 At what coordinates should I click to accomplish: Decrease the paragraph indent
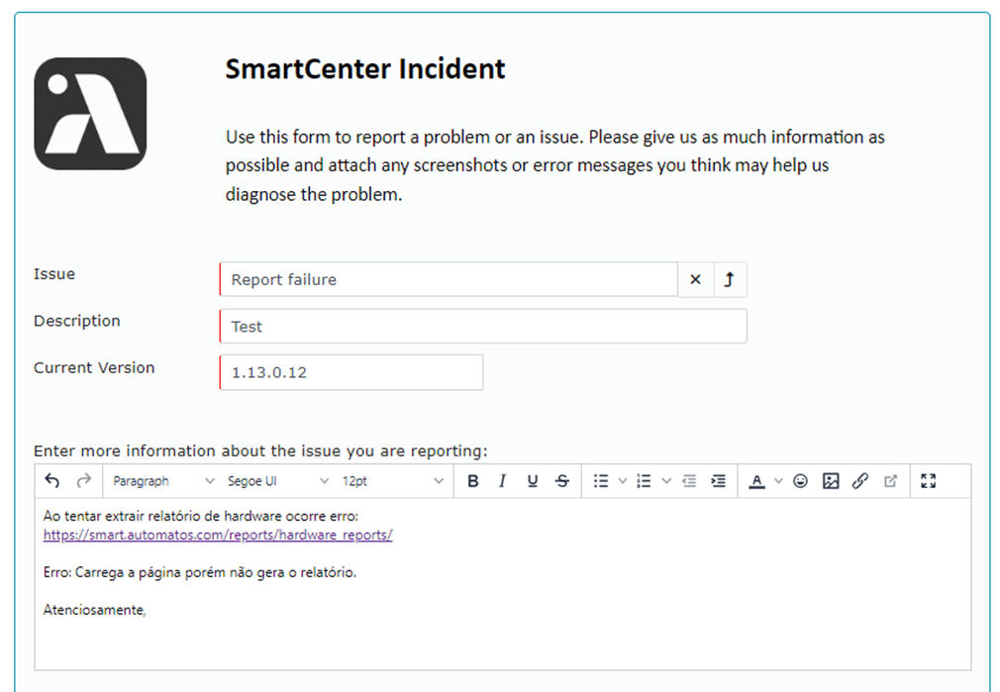(690, 481)
